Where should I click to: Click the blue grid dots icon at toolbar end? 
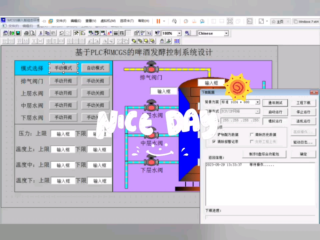(x=177, y=41)
